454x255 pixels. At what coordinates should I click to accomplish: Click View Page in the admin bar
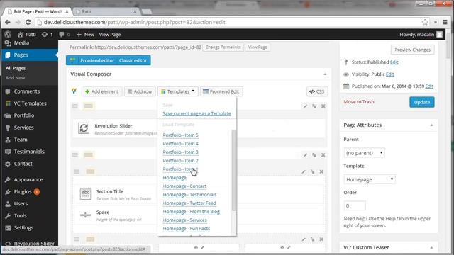point(110,35)
